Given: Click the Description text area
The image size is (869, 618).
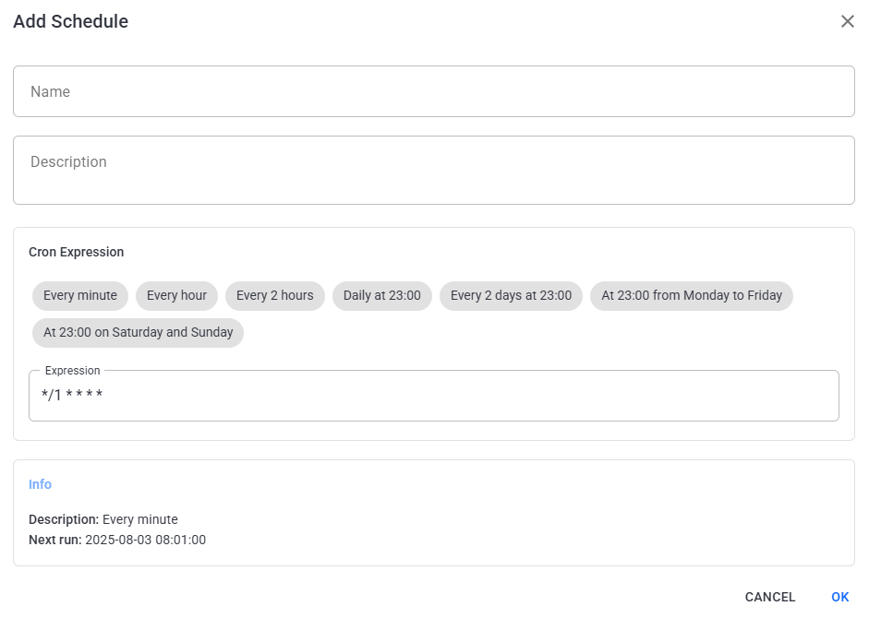Looking at the screenshot, I should (x=434, y=170).
